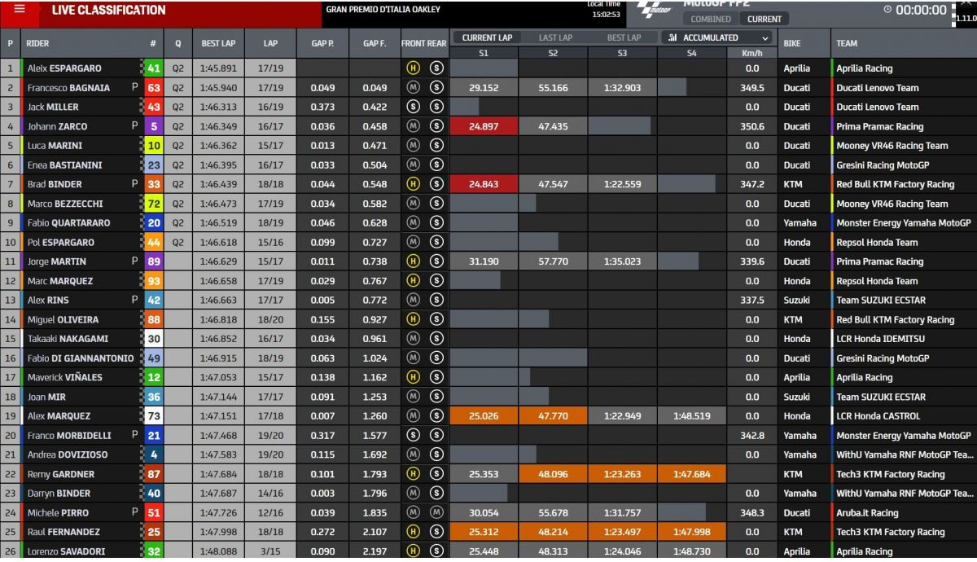Click front tyre H icon for Lorenzo Savadori
This screenshot has height=562, width=977.
click(x=413, y=551)
